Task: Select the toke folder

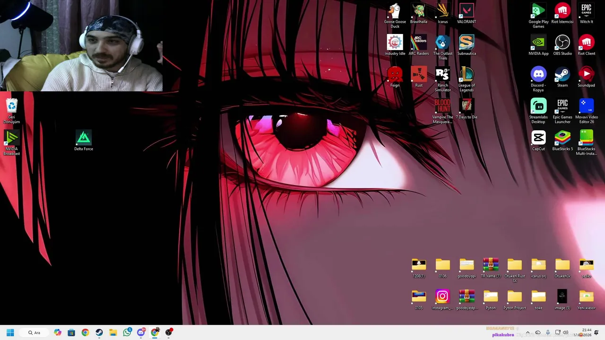Action: (538, 299)
